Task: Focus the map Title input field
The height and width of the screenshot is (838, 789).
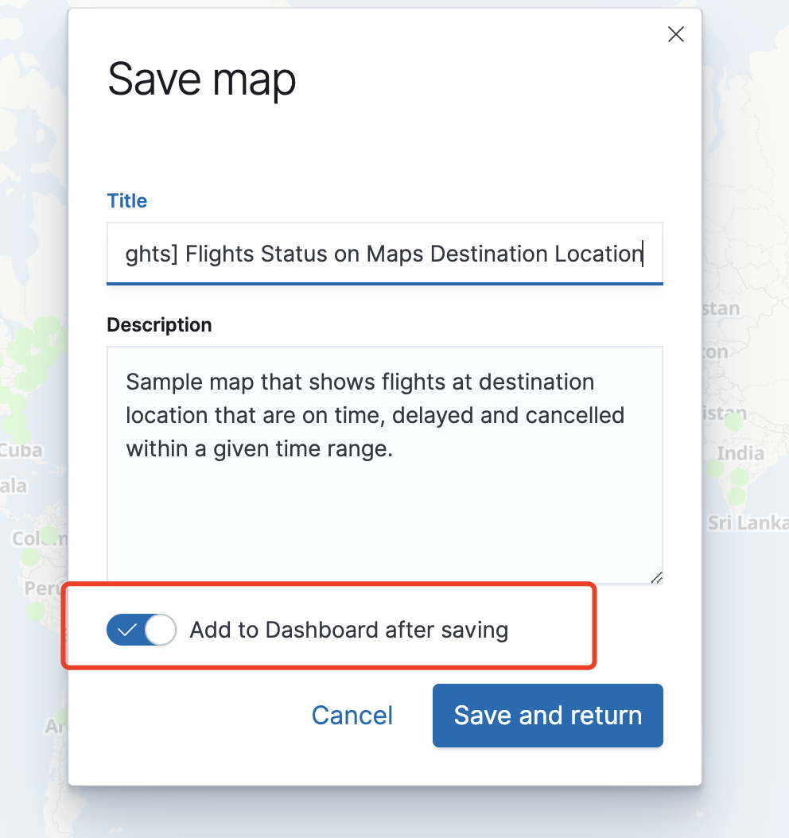Action: tap(385, 253)
